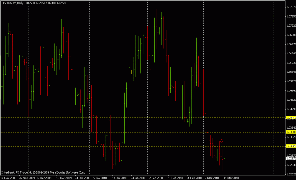This screenshot has height=180, width=296.
Task: Click the 1.05920 price axis label
Action: [x=291, y=63]
